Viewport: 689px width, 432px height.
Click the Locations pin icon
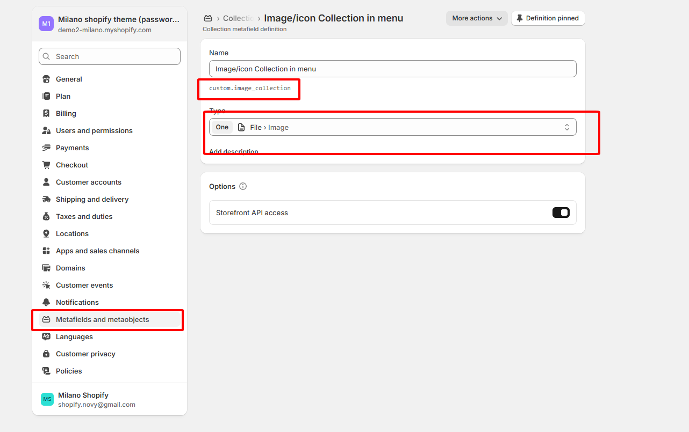[46, 233]
